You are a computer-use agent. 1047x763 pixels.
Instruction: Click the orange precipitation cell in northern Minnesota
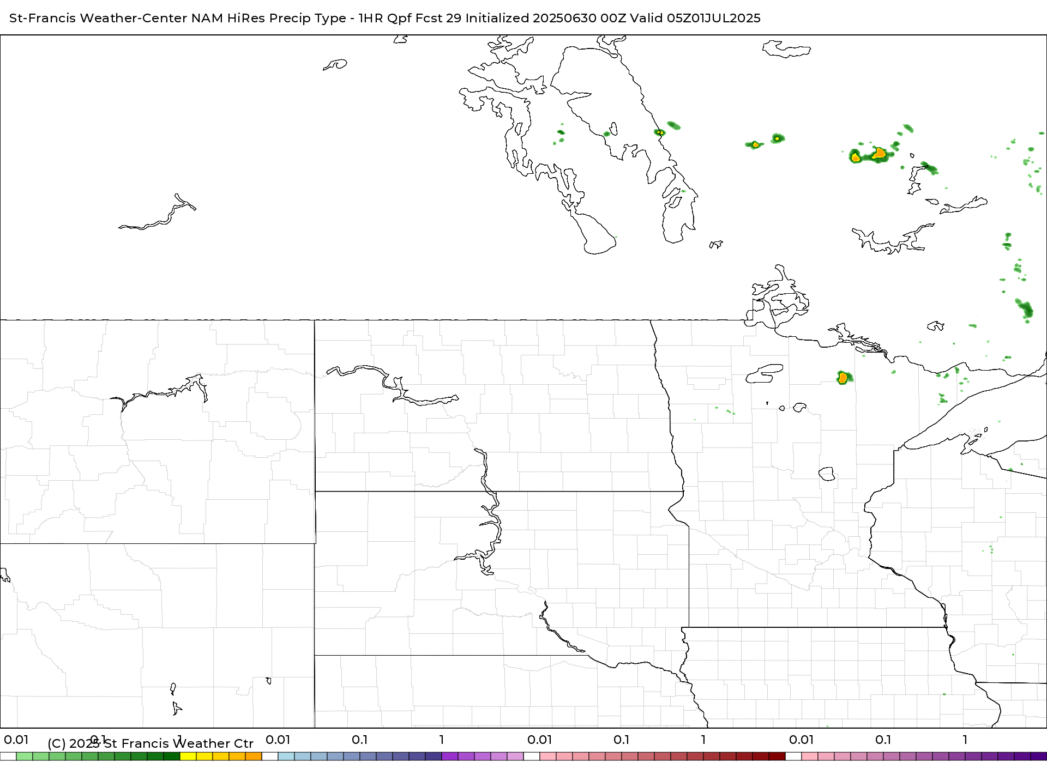click(843, 377)
